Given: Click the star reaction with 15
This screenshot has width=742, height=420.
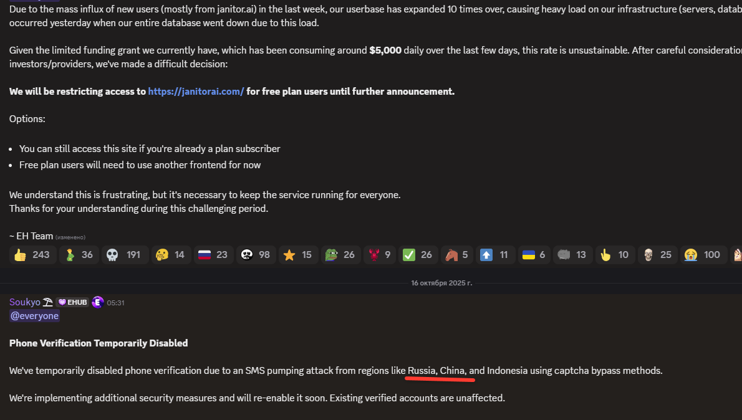Looking at the screenshot, I should click(298, 255).
